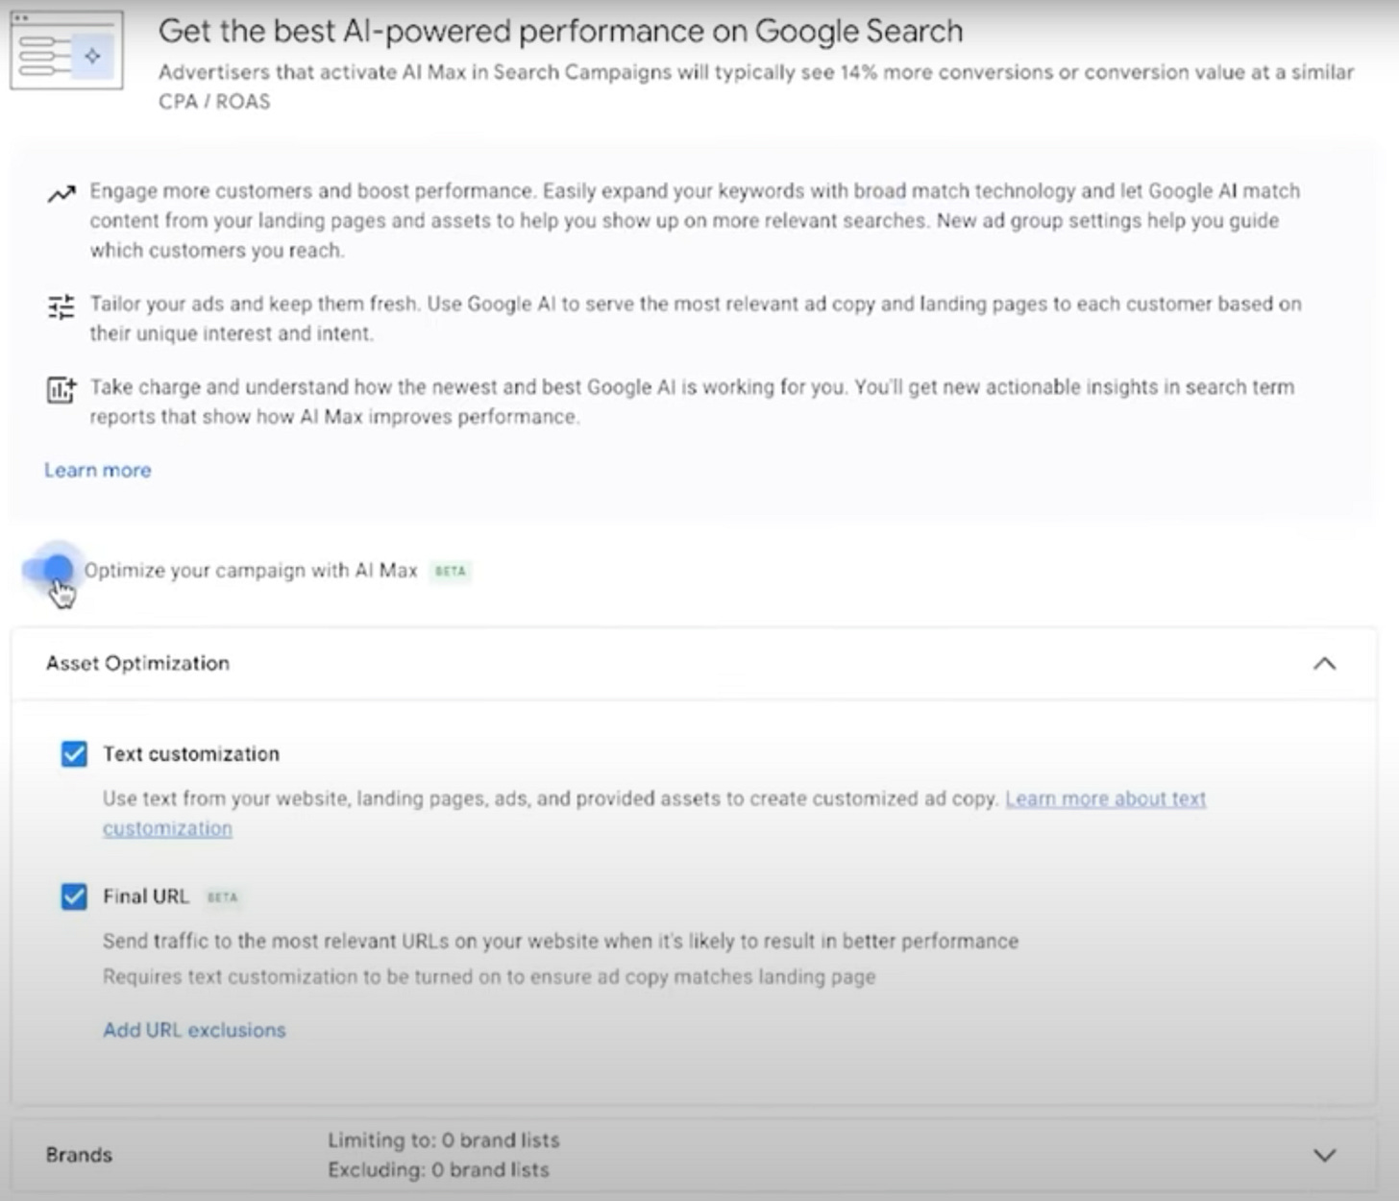Viewport: 1399px width, 1201px height.
Task: Click the "Final URL" option label
Action: pyautogui.click(x=146, y=896)
